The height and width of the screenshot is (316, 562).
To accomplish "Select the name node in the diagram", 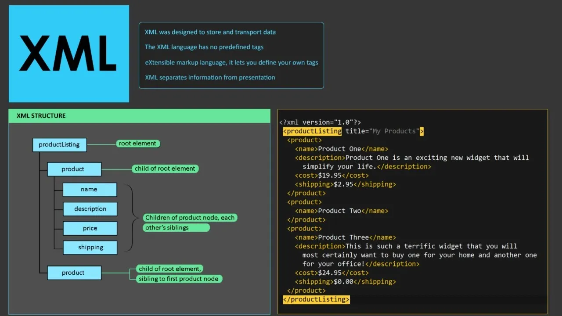I will pos(90,189).
